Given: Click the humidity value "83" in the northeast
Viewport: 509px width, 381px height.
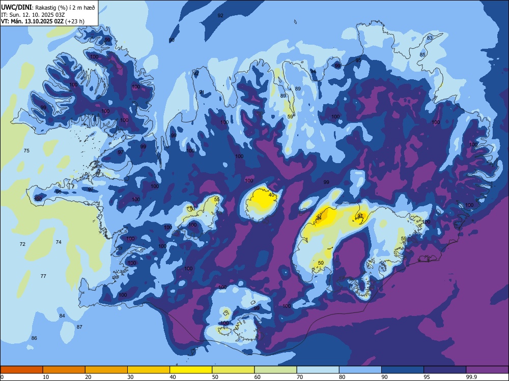Looking at the screenshot, I should pos(430,38).
